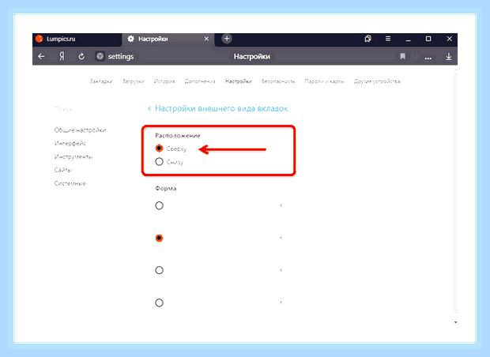Click the scrollbar down arrow
This screenshot has height=357, width=490.
pos(456,322)
